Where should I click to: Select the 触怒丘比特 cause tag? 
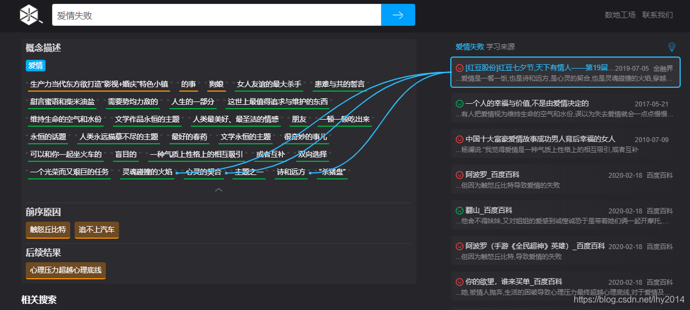(x=48, y=230)
